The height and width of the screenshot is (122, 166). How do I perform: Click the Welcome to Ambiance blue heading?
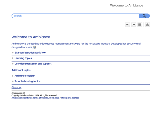[x=31, y=37]
